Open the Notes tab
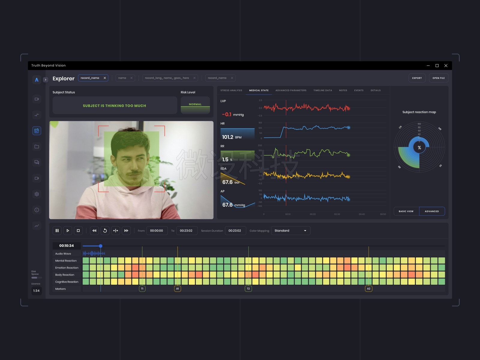The width and height of the screenshot is (480, 360). click(343, 90)
